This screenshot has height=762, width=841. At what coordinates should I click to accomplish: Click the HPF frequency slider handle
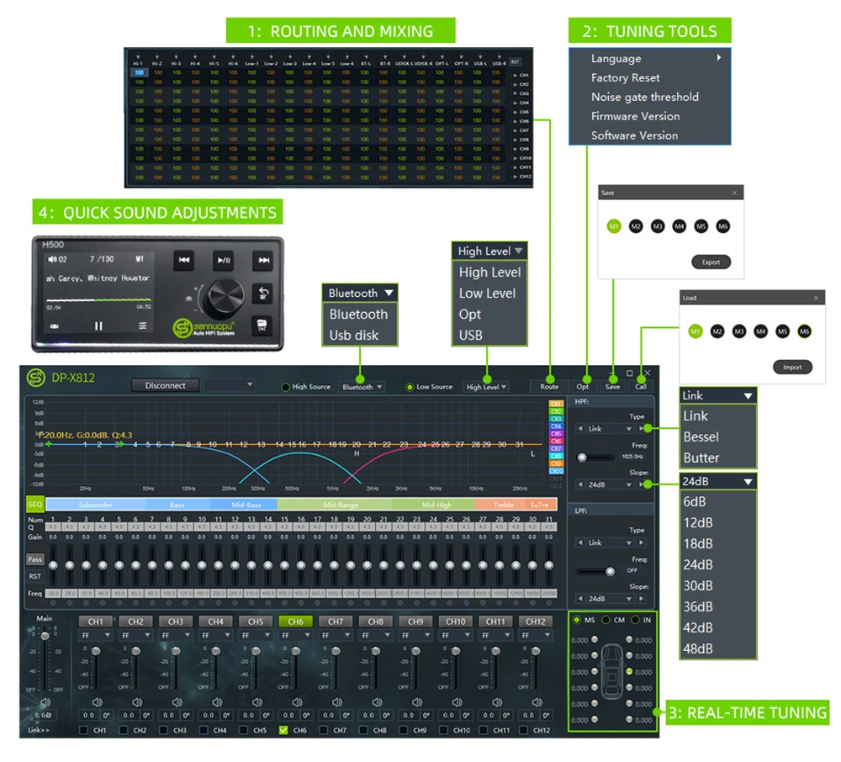582,457
